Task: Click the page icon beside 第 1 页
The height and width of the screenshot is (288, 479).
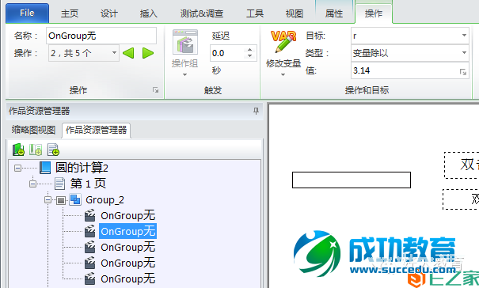Action: click(x=60, y=184)
